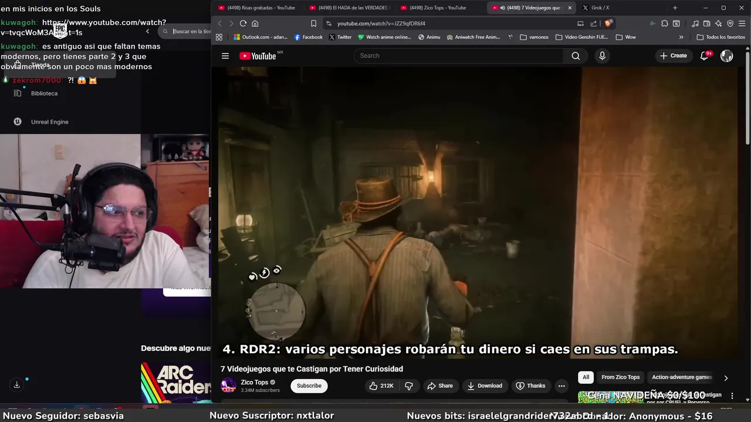Show more bookmarks with the double chevron
Image resolution: width=751 pixels, height=422 pixels.
pos(681,37)
